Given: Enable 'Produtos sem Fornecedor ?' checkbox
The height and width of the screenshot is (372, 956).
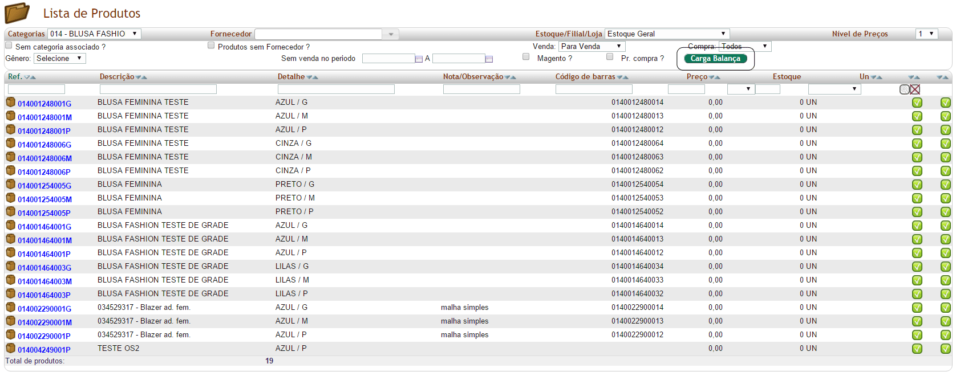Looking at the screenshot, I should (211, 46).
